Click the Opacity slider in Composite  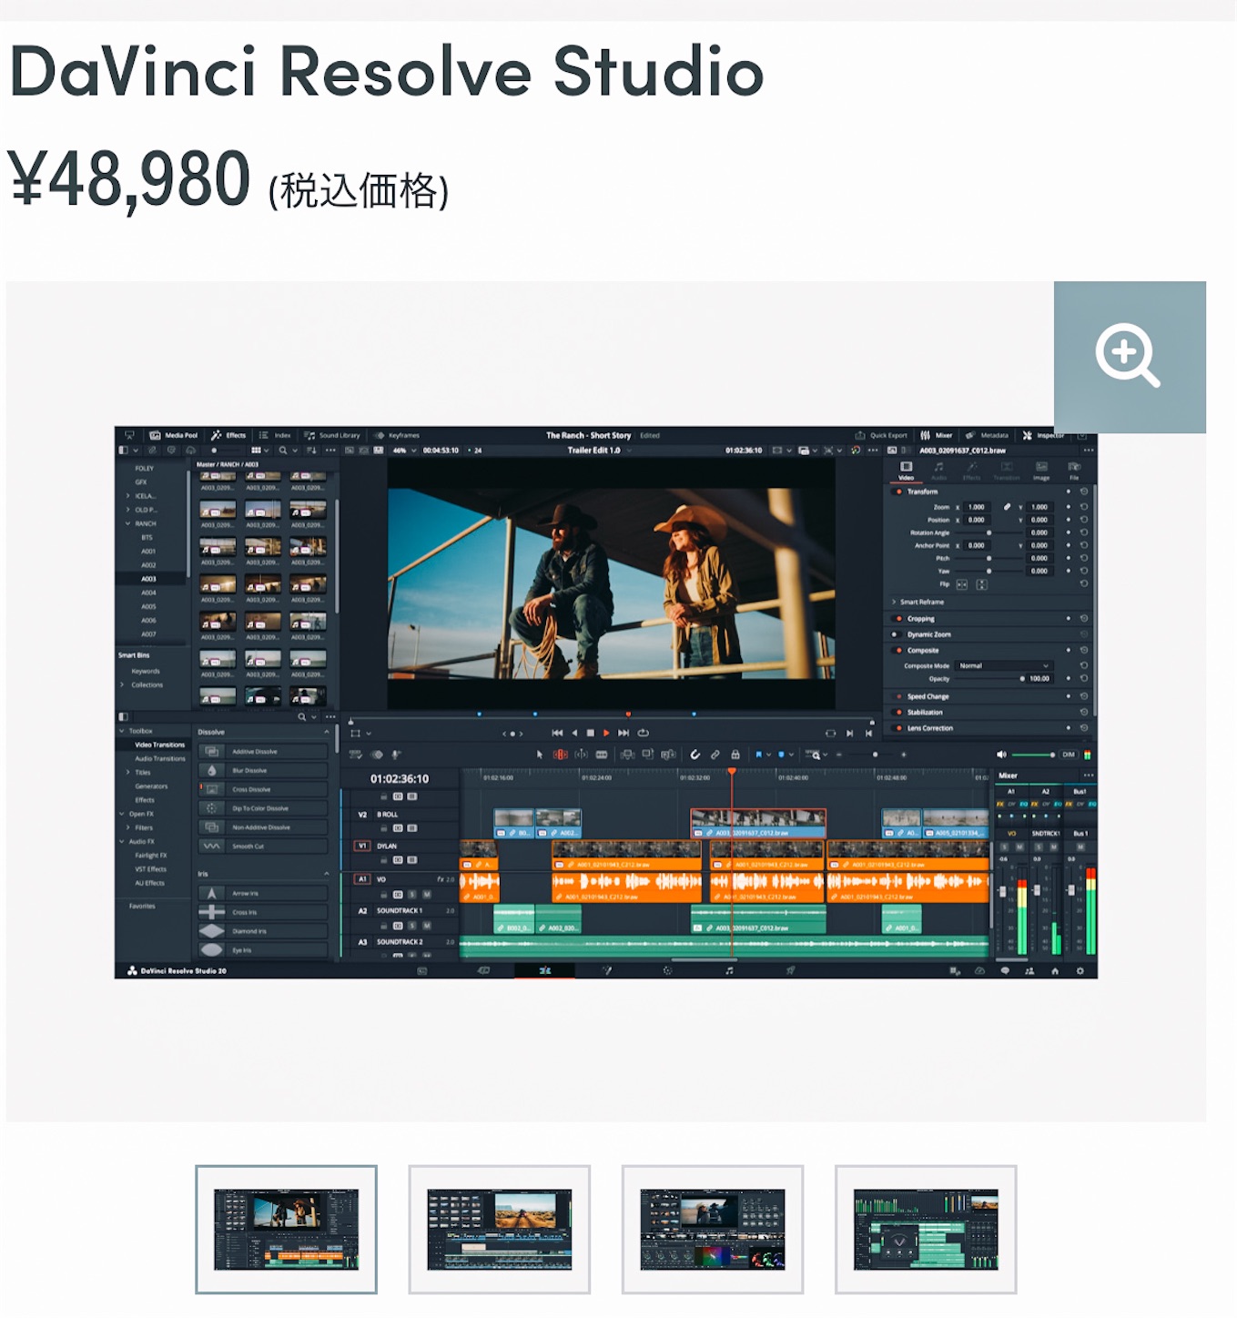click(x=989, y=679)
